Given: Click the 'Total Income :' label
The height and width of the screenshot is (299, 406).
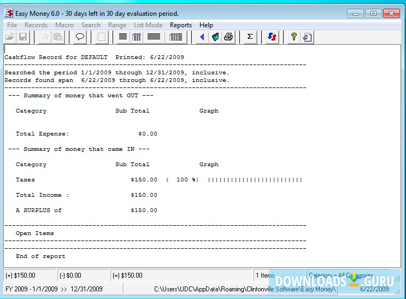Looking at the screenshot, I should (42, 195).
